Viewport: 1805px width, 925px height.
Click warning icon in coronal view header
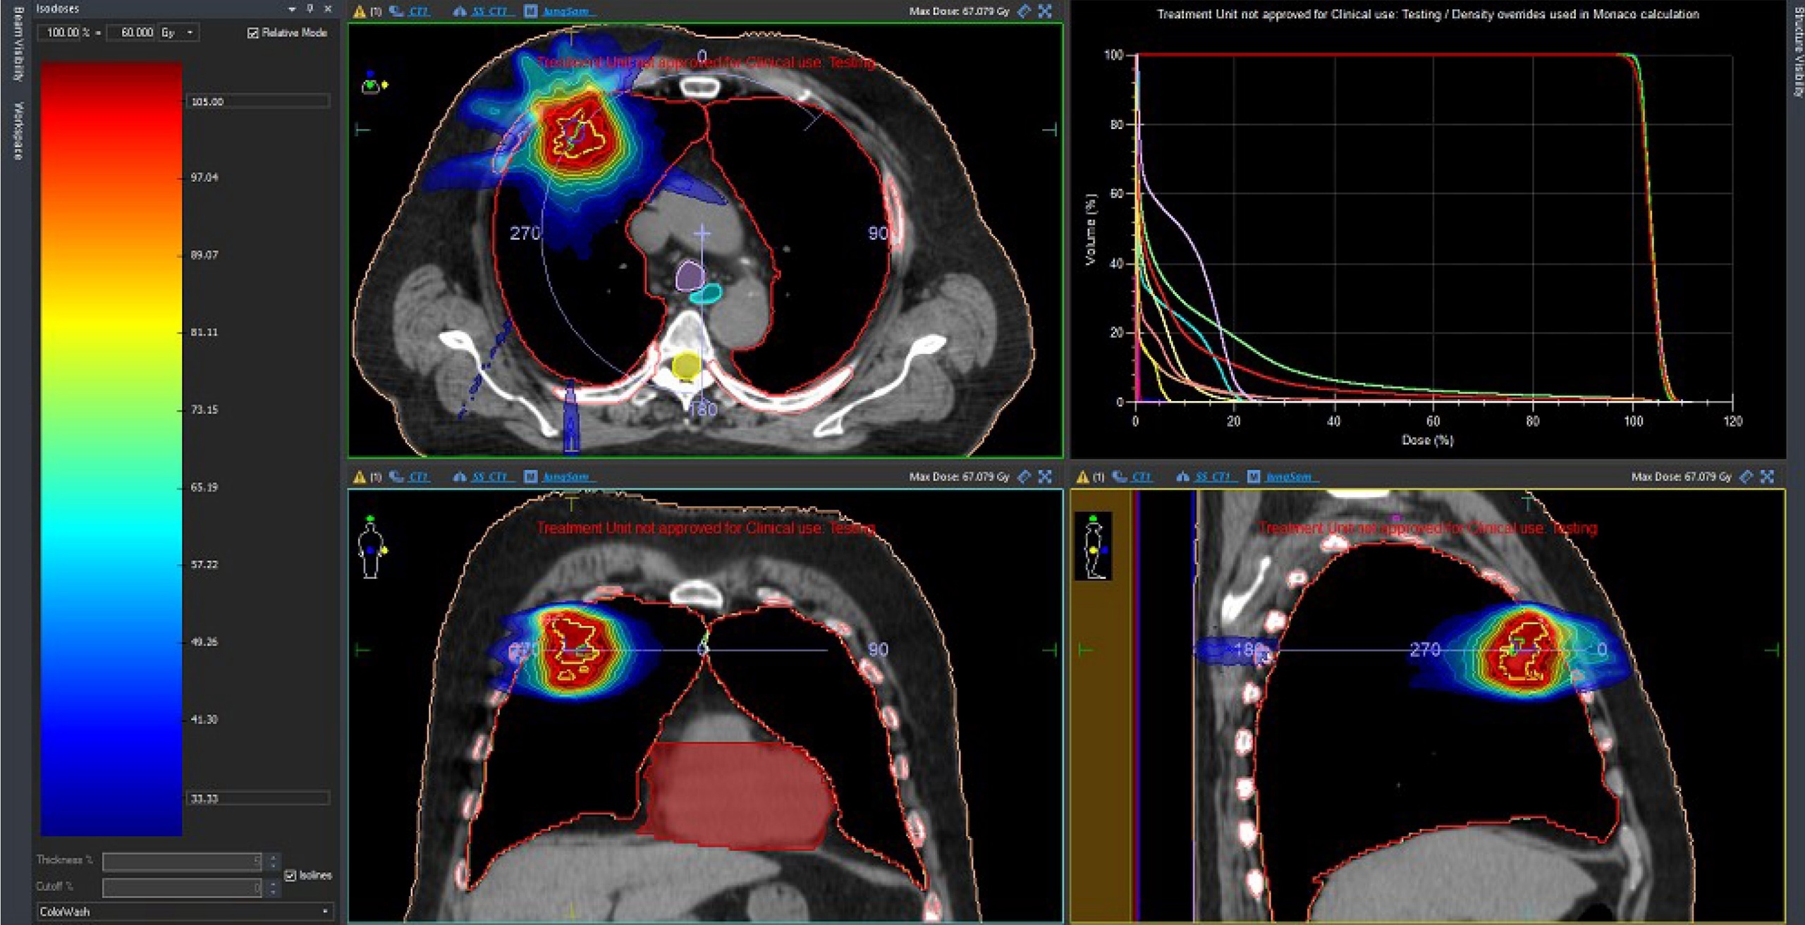click(x=360, y=477)
